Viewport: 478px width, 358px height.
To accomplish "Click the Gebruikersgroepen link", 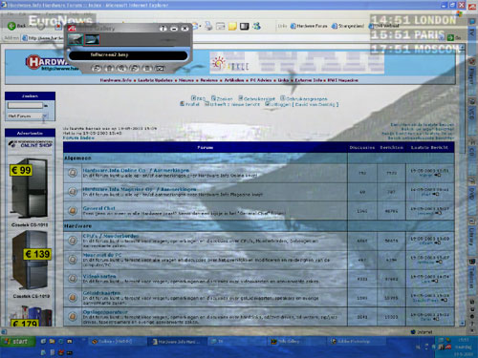I will click(304, 98).
